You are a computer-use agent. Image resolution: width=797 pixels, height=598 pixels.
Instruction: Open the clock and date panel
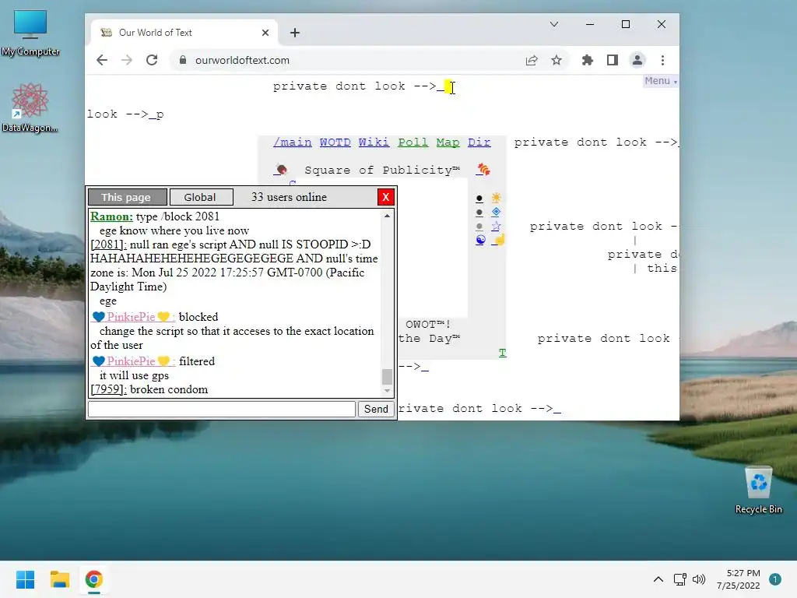coord(739,579)
